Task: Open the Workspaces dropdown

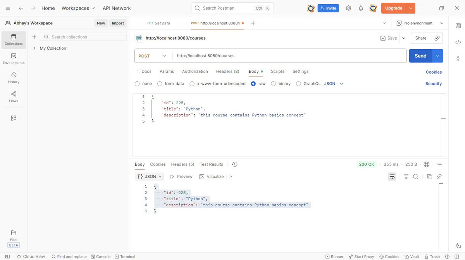Action: (78, 8)
